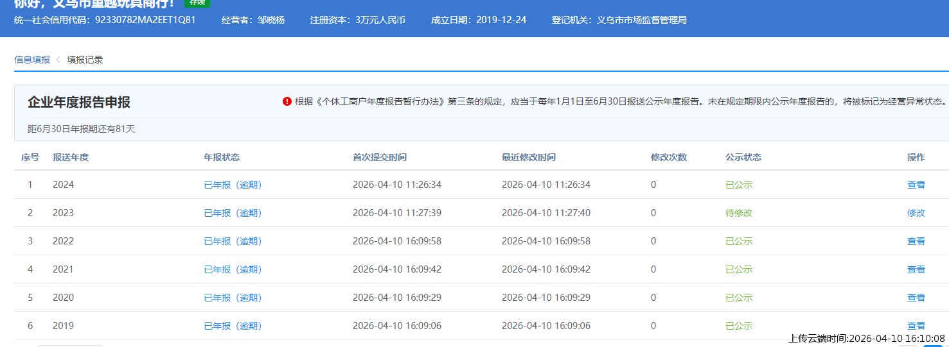Open 查看 for the 2022 report
949x347 pixels.
point(916,241)
